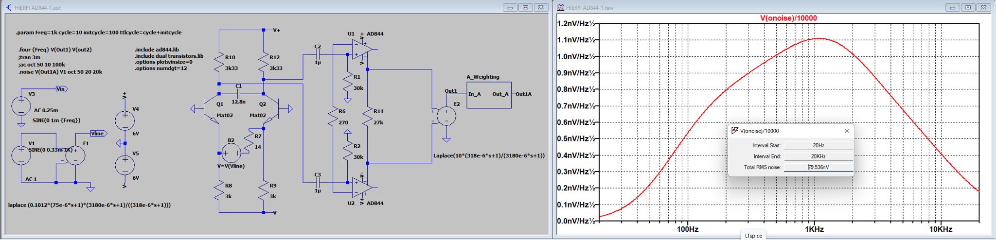Screen dimensions: 996x240
Task: Select the E1 dependent source symbol
Action: [75, 155]
